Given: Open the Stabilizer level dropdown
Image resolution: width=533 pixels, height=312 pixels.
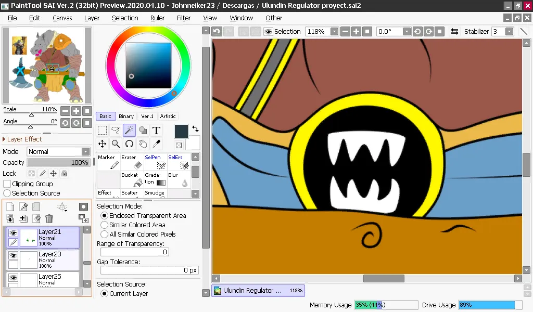Looking at the screenshot, I should pyautogui.click(x=509, y=32).
